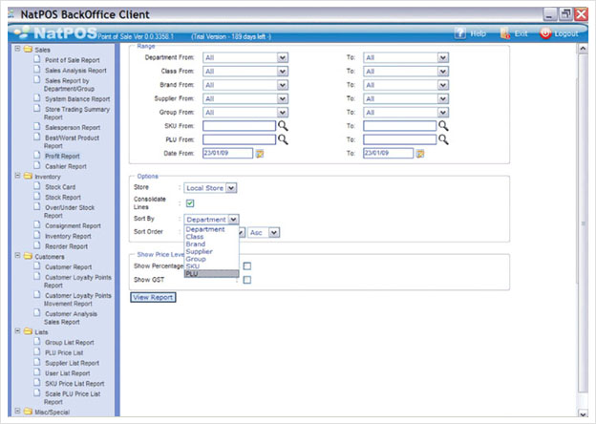Click document icon beside Point of Sale Report

pyautogui.click(x=37, y=59)
